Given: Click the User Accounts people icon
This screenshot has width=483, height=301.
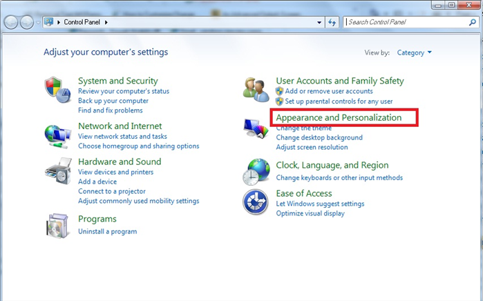Looking at the screenshot, I should pyautogui.click(x=256, y=89).
